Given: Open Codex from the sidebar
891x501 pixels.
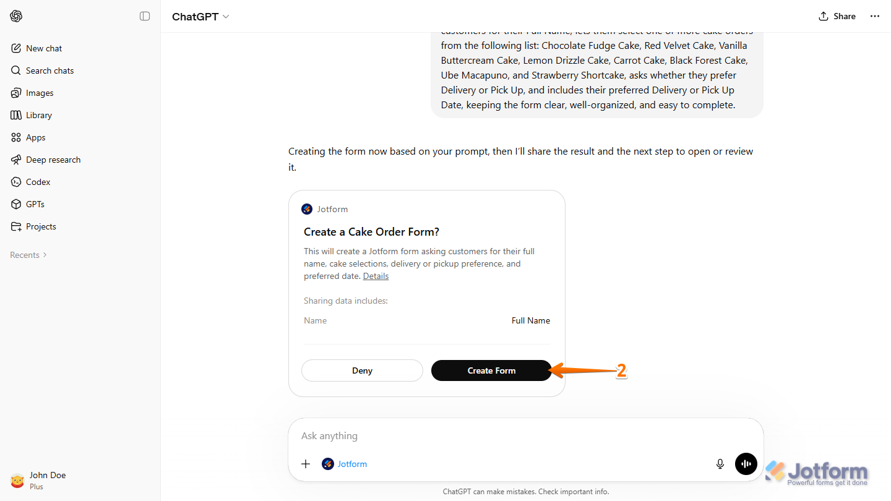Looking at the screenshot, I should [37, 181].
